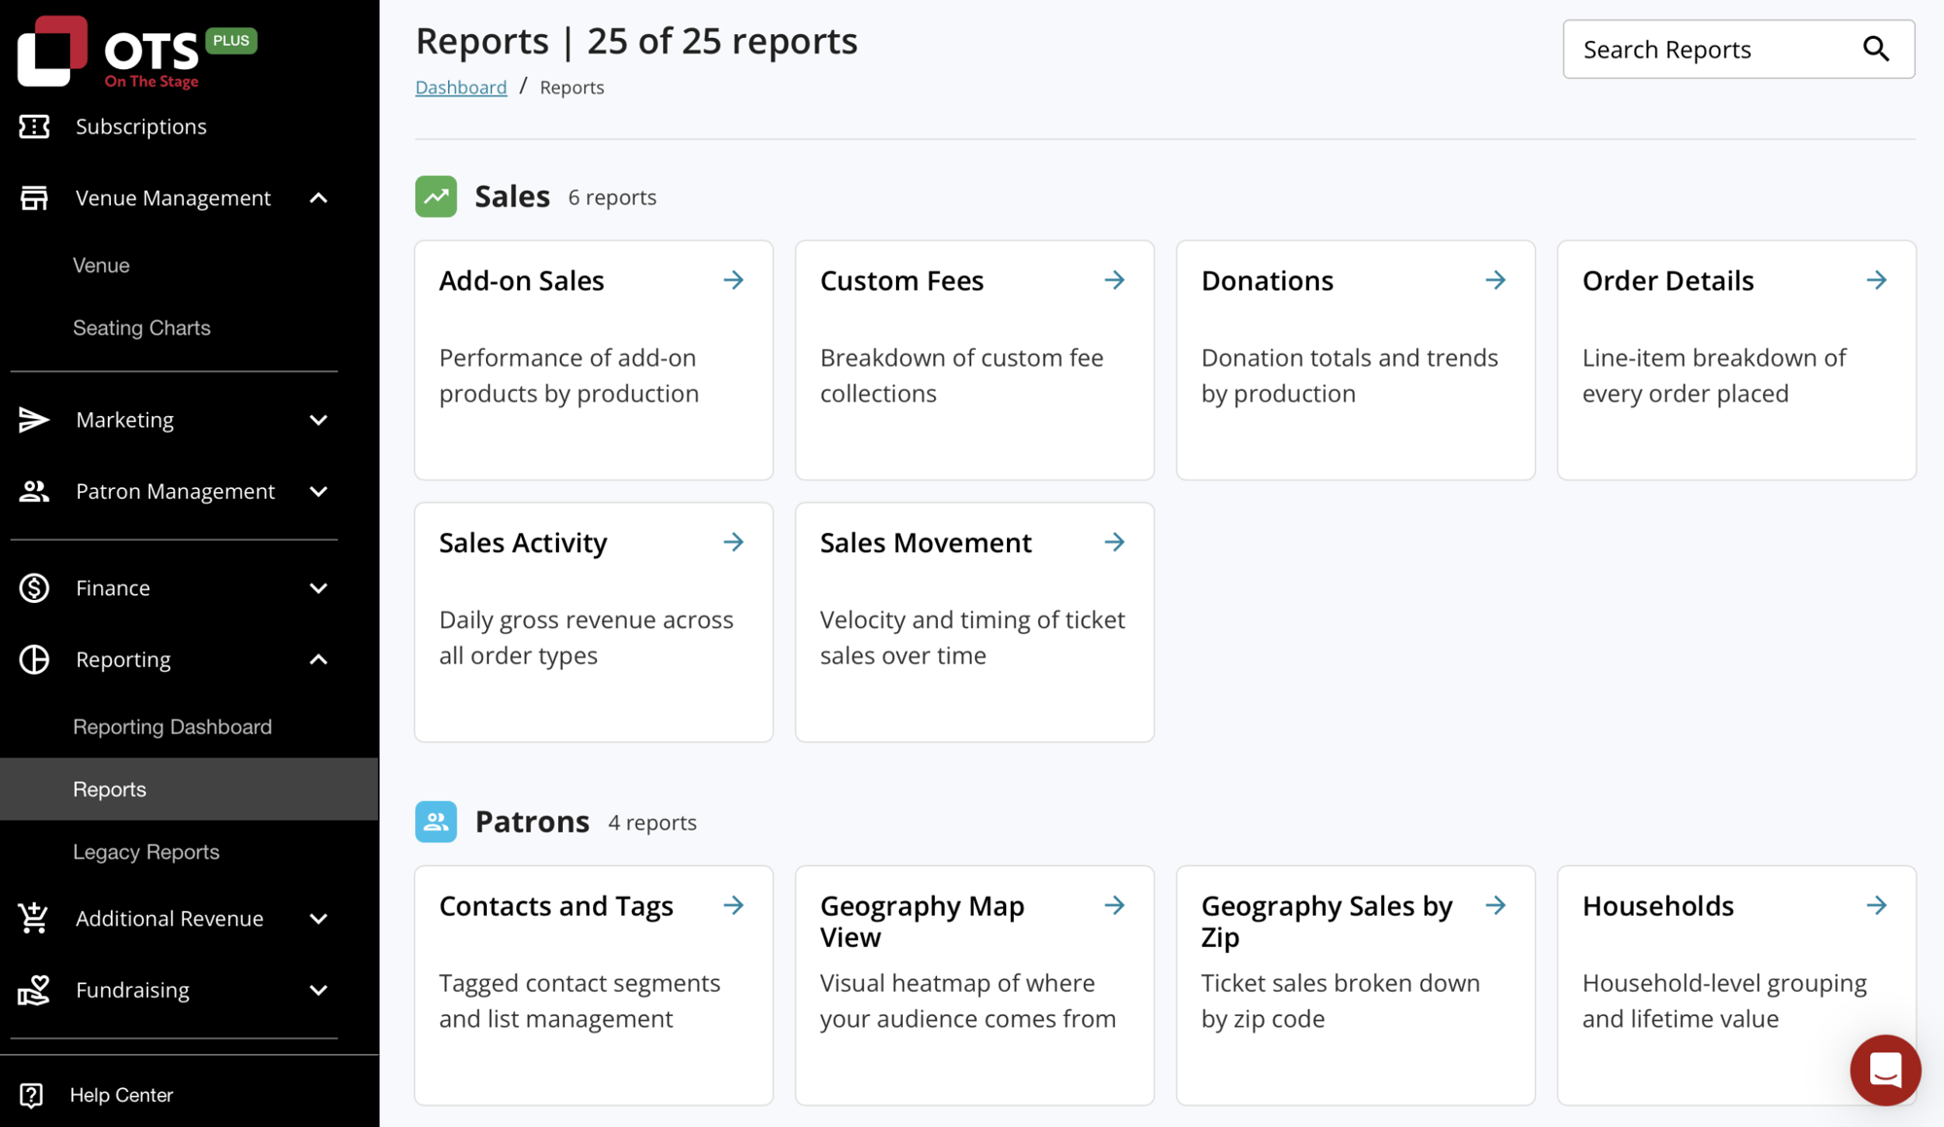This screenshot has width=1944, height=1127.
Task: Click the '4 reports' count label
Action: [x=652, y=823]
